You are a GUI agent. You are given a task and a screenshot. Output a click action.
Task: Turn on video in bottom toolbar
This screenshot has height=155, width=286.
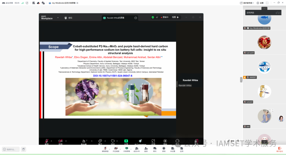tap(116, 149)
